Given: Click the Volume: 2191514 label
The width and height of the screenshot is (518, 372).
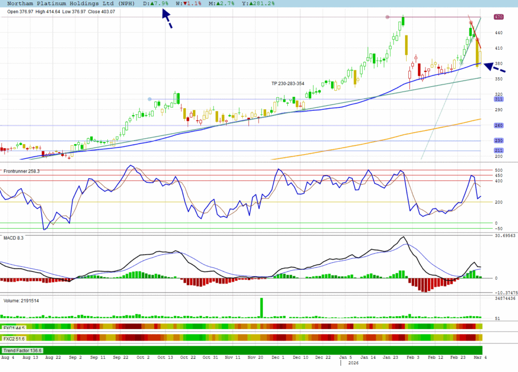Looking at the screenshot, I should 21,301.
